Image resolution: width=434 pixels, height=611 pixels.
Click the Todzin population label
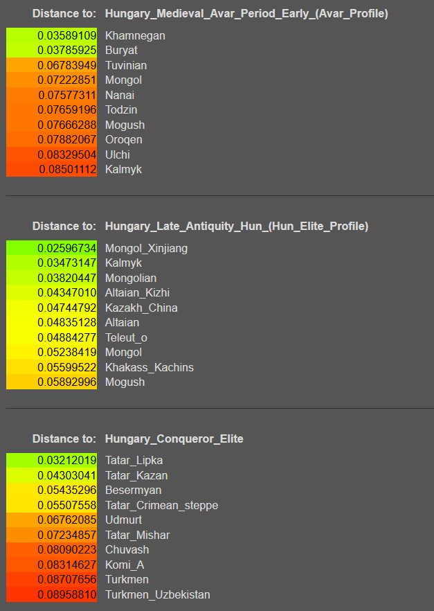121,110
